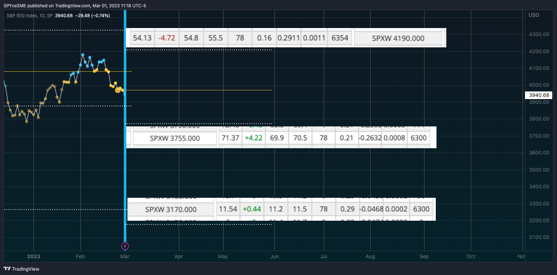Viewport: 557px width, 275px height.
Task: Click the Sep label on time axis
Action: click(x=424, y=256)
